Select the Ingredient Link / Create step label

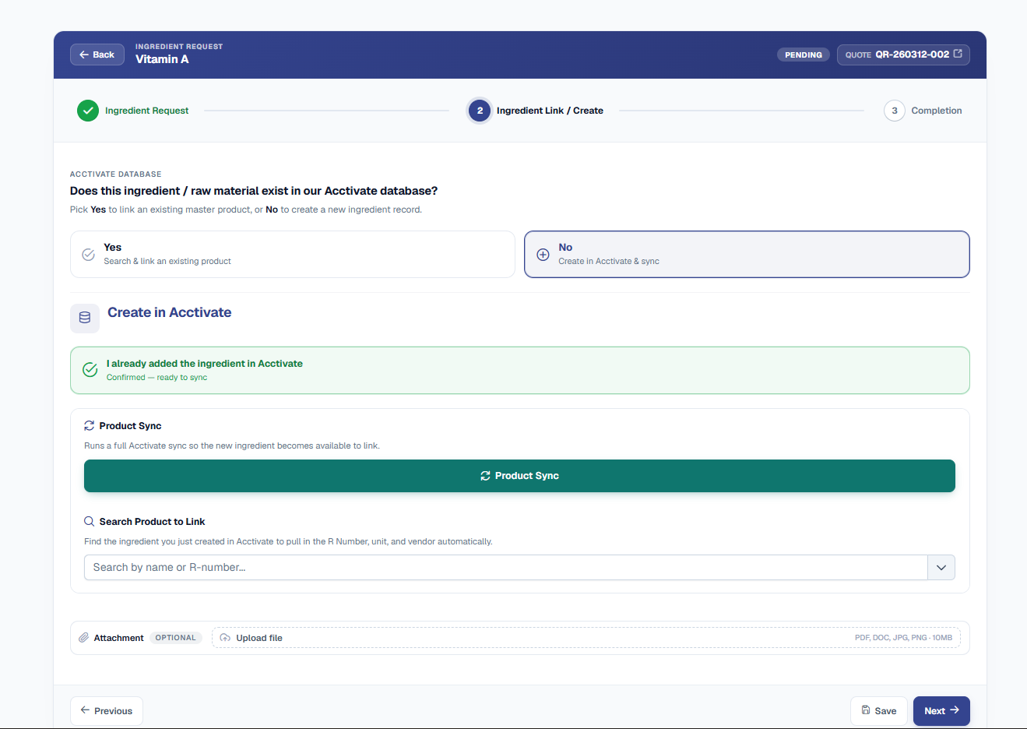pos(550,111)
